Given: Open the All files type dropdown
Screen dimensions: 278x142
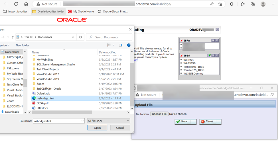Looking at the screenshot, I should [x=109, y=121].
